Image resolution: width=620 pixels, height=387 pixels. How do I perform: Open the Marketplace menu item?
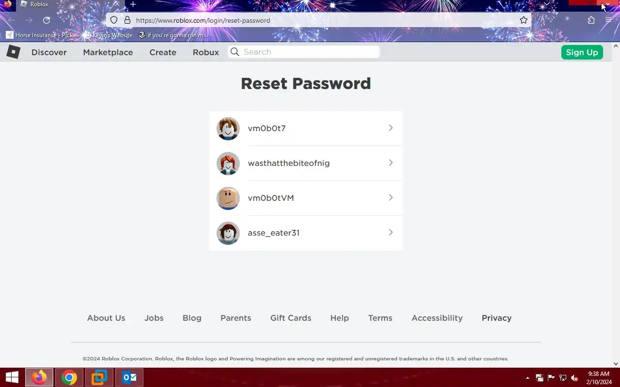tap(108, 52)
